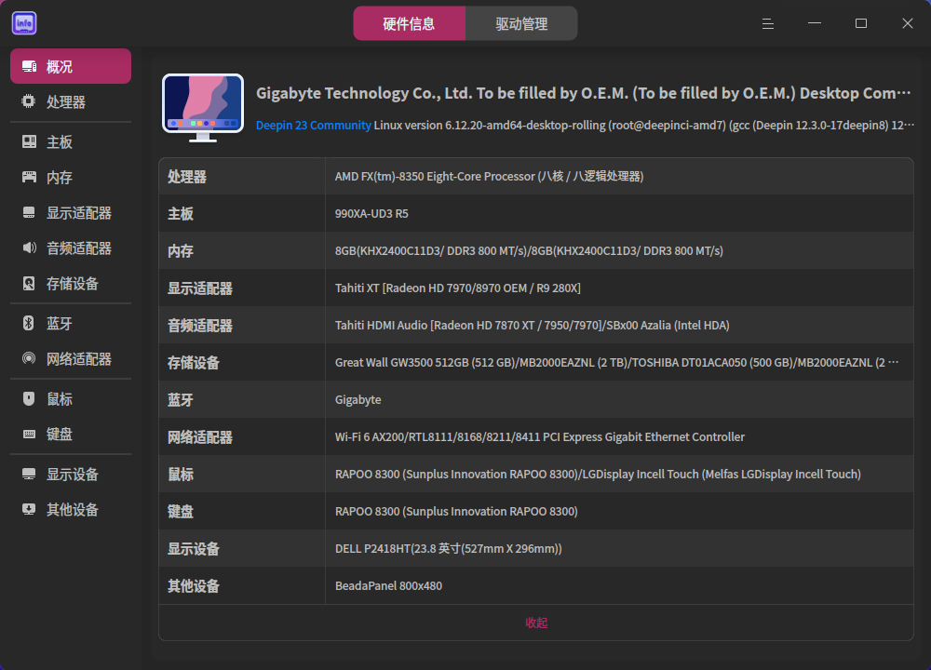Click the 音频适配器 speaker icon
The image size is (931, 670).
pos(29,248)
